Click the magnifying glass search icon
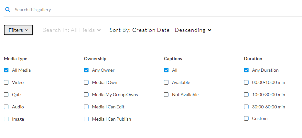The width and height of the screenshot is (302, 138). point(8,10)
